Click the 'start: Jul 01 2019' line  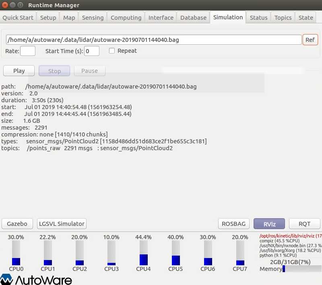pyautogui.click(x=66, y=107)
